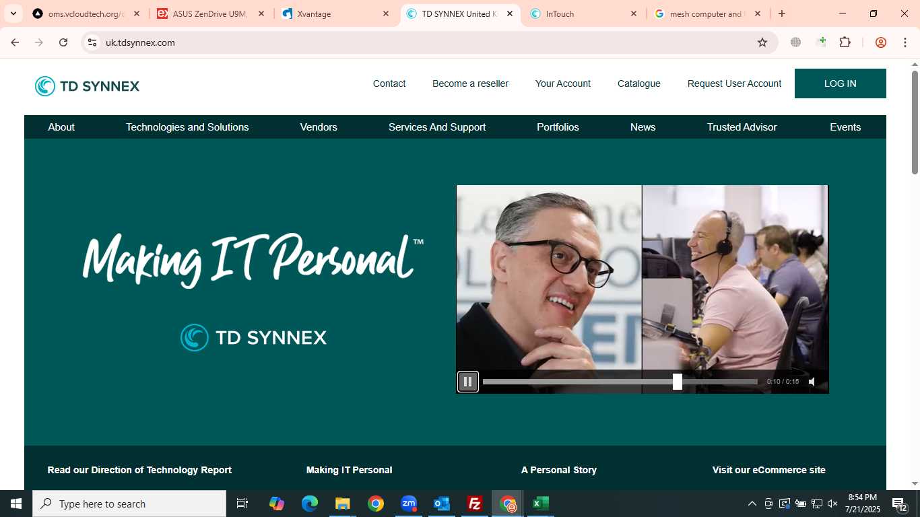Show hidden system tray icons chevron
This screenshot has width=920, height=517.
click(x=752, y=504)
